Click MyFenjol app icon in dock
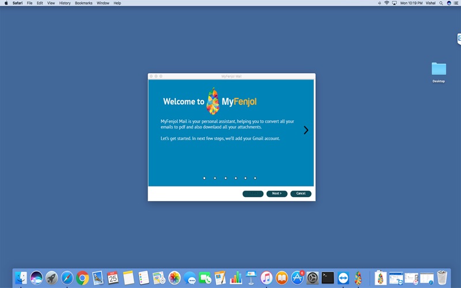461x288 pixels. pos(358,278)
